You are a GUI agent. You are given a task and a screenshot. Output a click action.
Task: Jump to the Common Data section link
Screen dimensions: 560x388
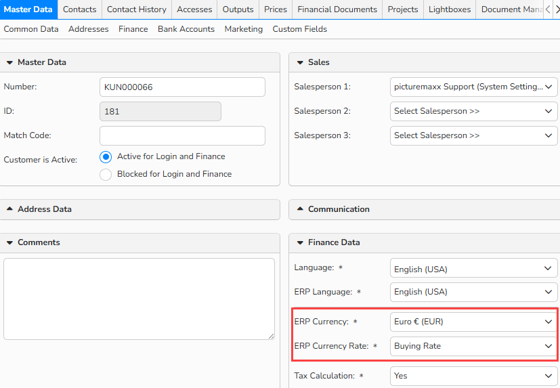pos(31,29)
